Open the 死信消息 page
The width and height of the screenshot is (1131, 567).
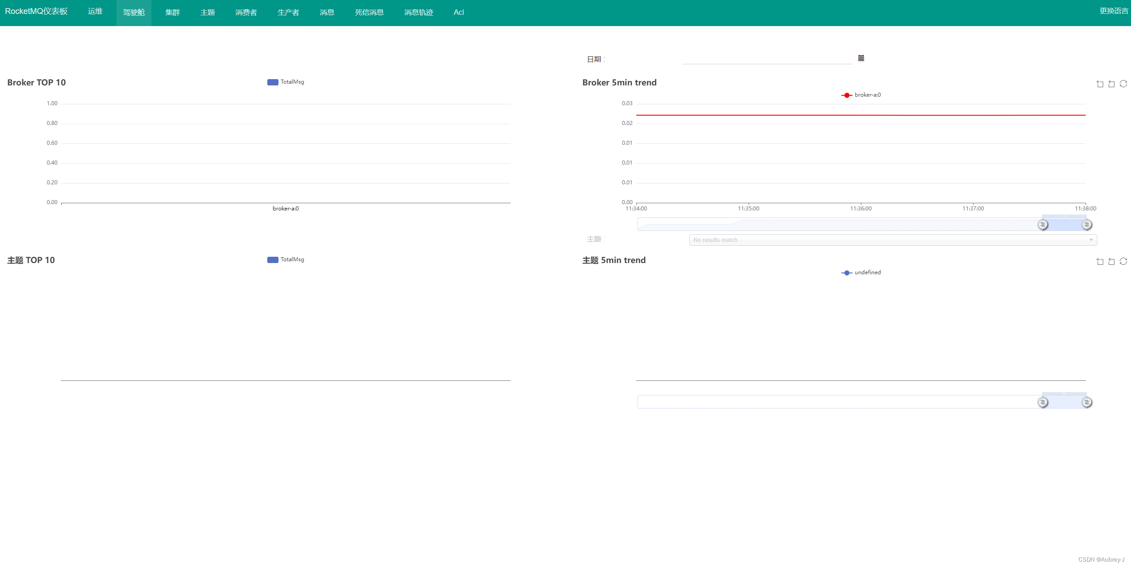point(368,12)
